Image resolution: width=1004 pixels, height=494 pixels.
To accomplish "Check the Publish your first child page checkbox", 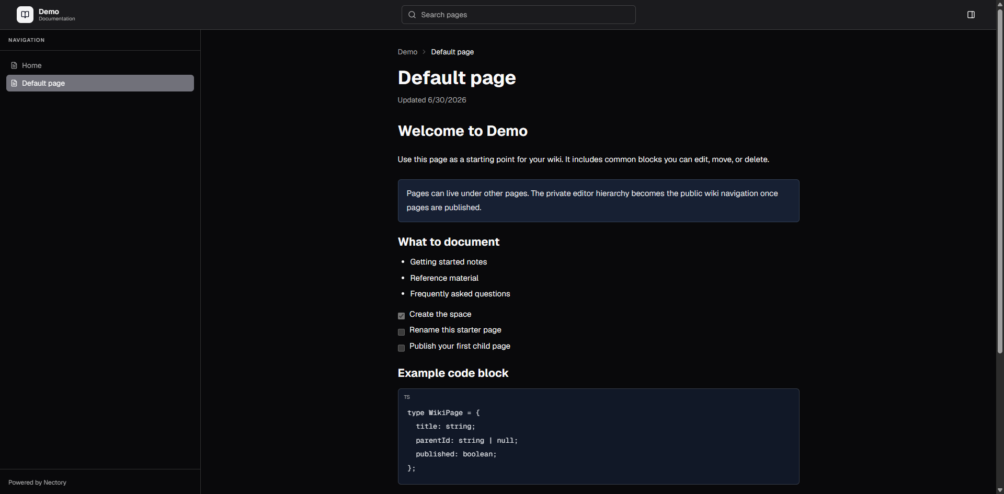I will pyautogui.click(x=401, y=348).
